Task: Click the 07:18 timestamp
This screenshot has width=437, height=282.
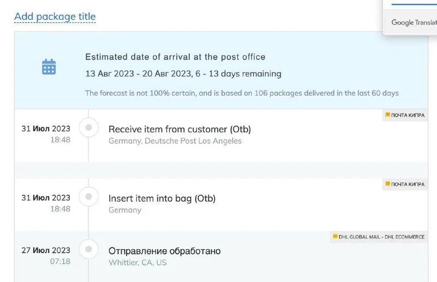Action: pyautogui.click(x=60, y=261)
